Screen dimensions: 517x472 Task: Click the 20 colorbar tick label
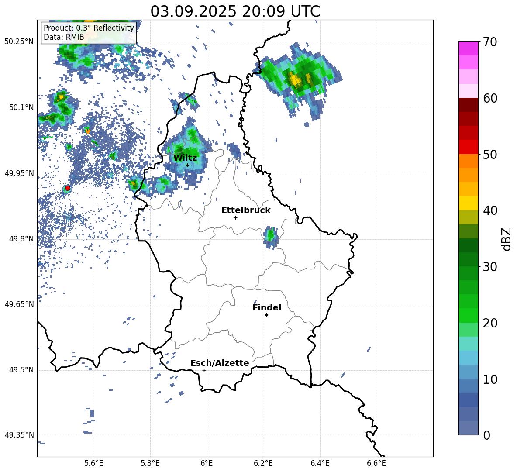tap(490, 323)
